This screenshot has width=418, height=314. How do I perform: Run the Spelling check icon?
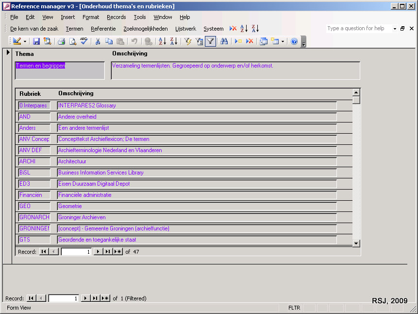coord(84,41)
